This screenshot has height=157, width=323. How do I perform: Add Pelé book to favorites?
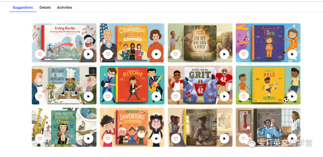pyautogui.click(x=244, y=96)
